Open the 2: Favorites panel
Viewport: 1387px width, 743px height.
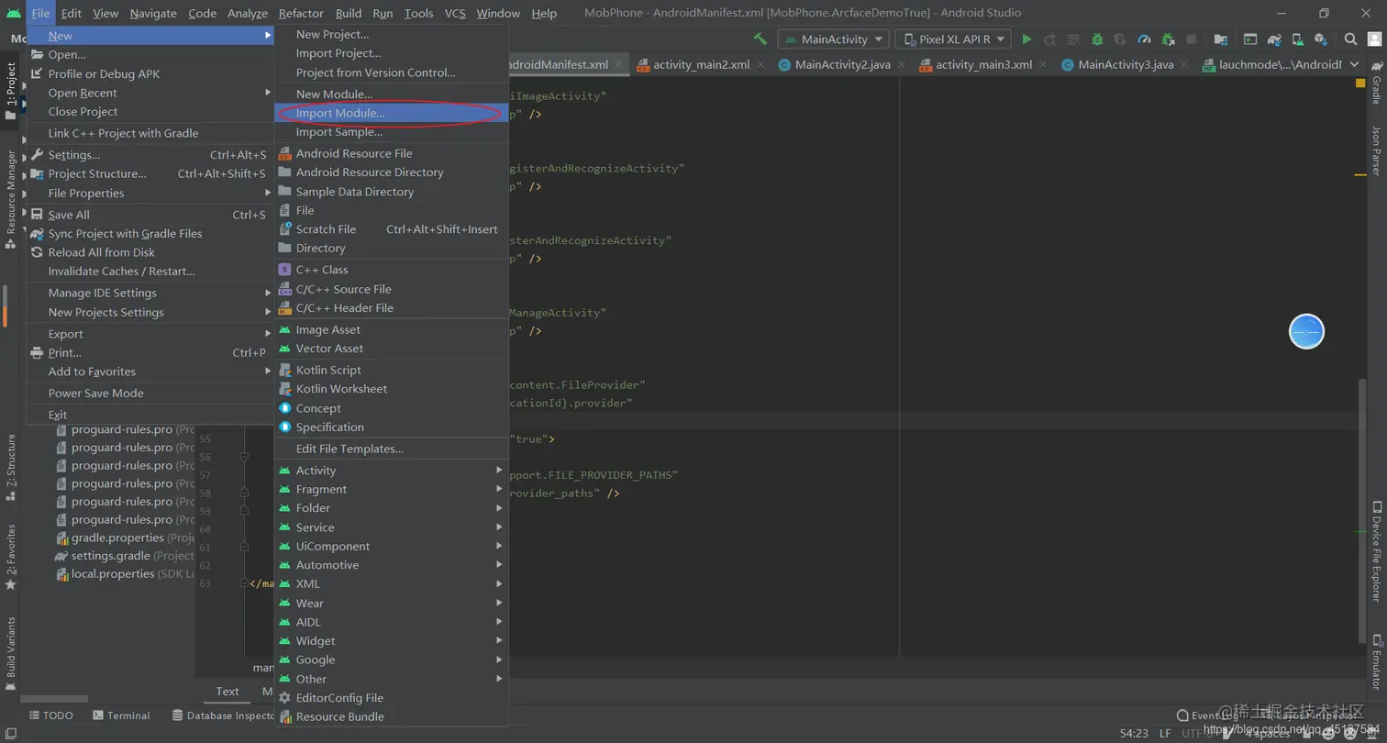(x=11, y=558)
